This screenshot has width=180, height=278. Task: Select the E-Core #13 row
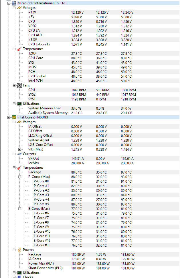point(106,245)
